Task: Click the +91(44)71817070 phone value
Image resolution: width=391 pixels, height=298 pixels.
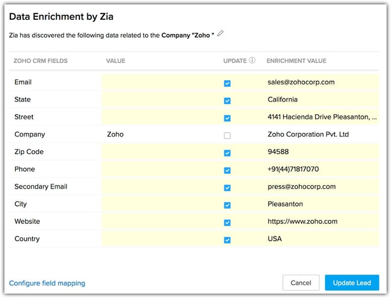Action: [x=293, y=169]
